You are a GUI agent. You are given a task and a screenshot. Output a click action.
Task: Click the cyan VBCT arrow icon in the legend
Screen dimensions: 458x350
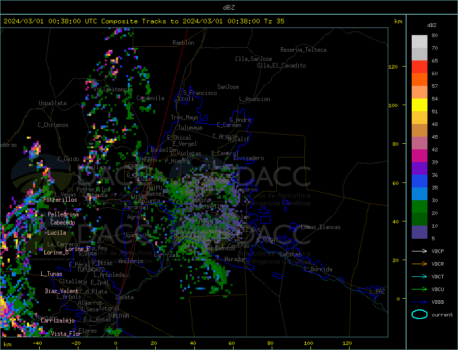point(419,276)
